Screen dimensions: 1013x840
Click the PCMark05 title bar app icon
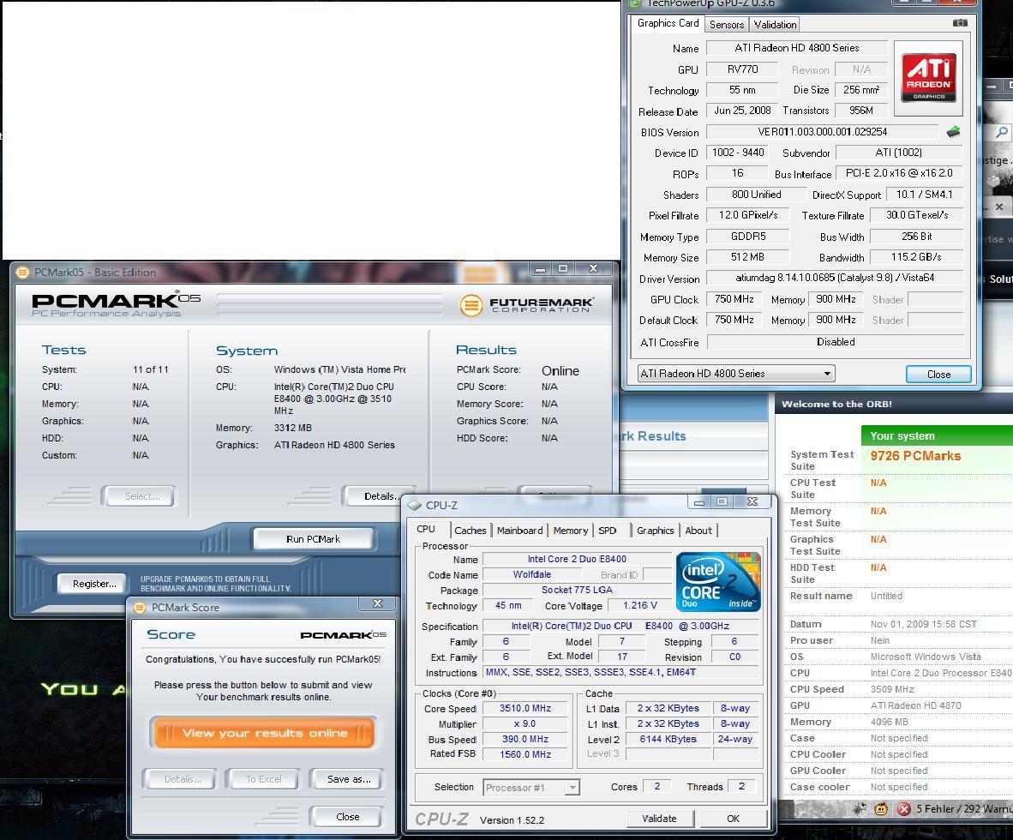pos(22,272)
